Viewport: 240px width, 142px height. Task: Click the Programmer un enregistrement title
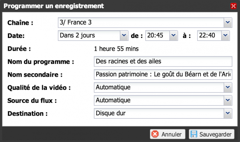[54, 6]
